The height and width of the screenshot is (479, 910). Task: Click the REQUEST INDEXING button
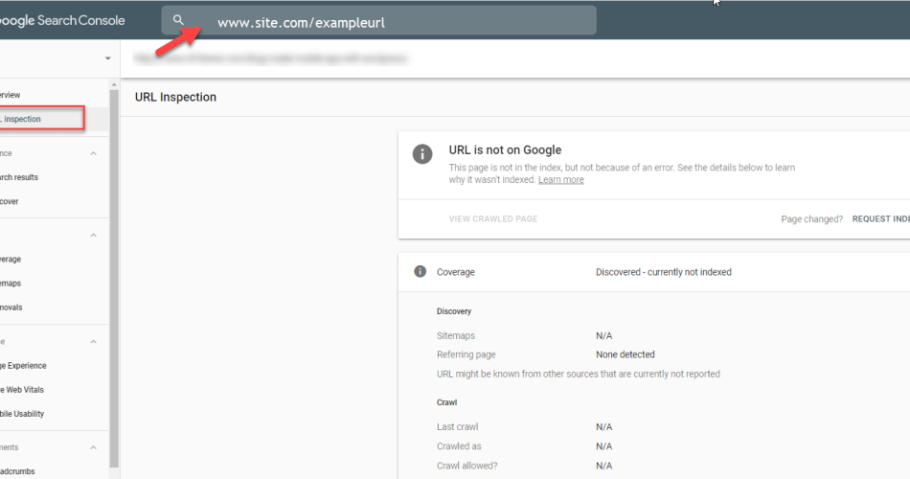881,218
